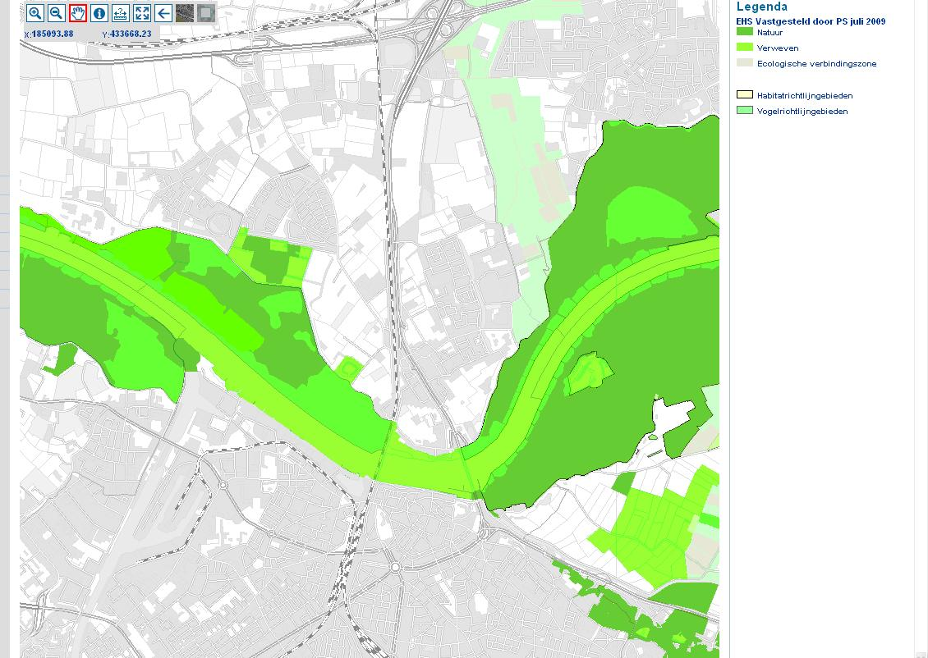
Task: Click the Verweven legend color swatch
Action: (744, 48)
